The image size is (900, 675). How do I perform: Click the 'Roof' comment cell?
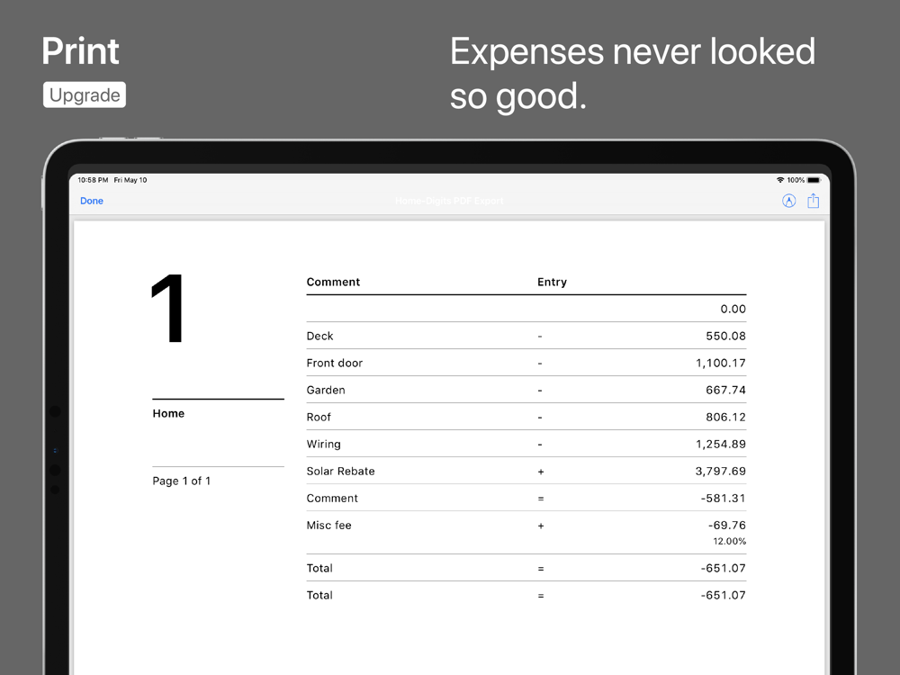pyautogui.click(x=319, y=417)
